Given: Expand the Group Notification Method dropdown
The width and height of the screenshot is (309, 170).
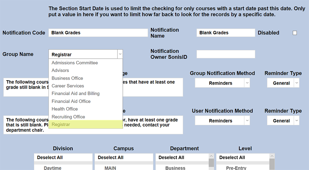Looking at the screenshot, I should point(247,83).
